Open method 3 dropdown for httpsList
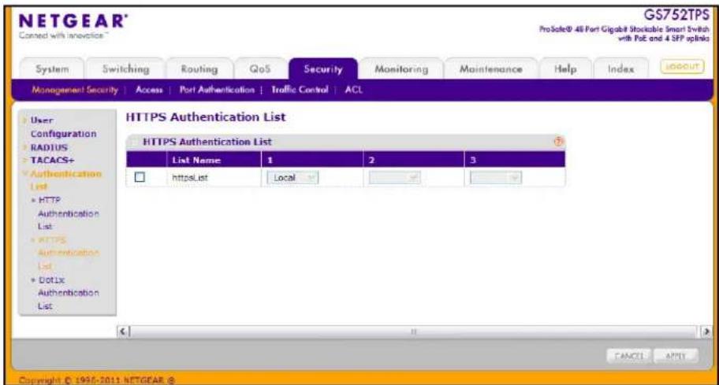This screenshot has height=385, width=719. click(x=496, y=178)
